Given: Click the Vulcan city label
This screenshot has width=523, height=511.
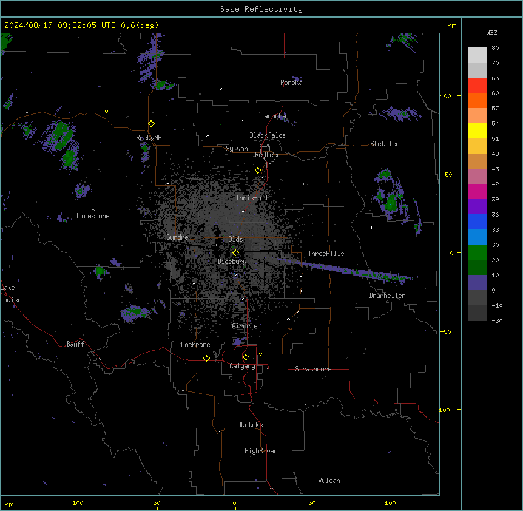Looking at the screenshot, I should tap(329, 481).
